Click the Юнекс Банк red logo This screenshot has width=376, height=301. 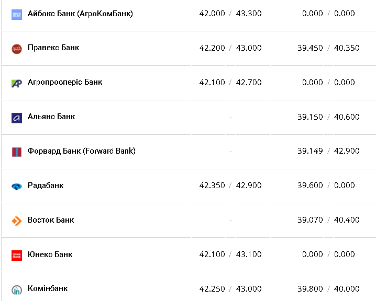pyautogui.click(x=17, y=255)
